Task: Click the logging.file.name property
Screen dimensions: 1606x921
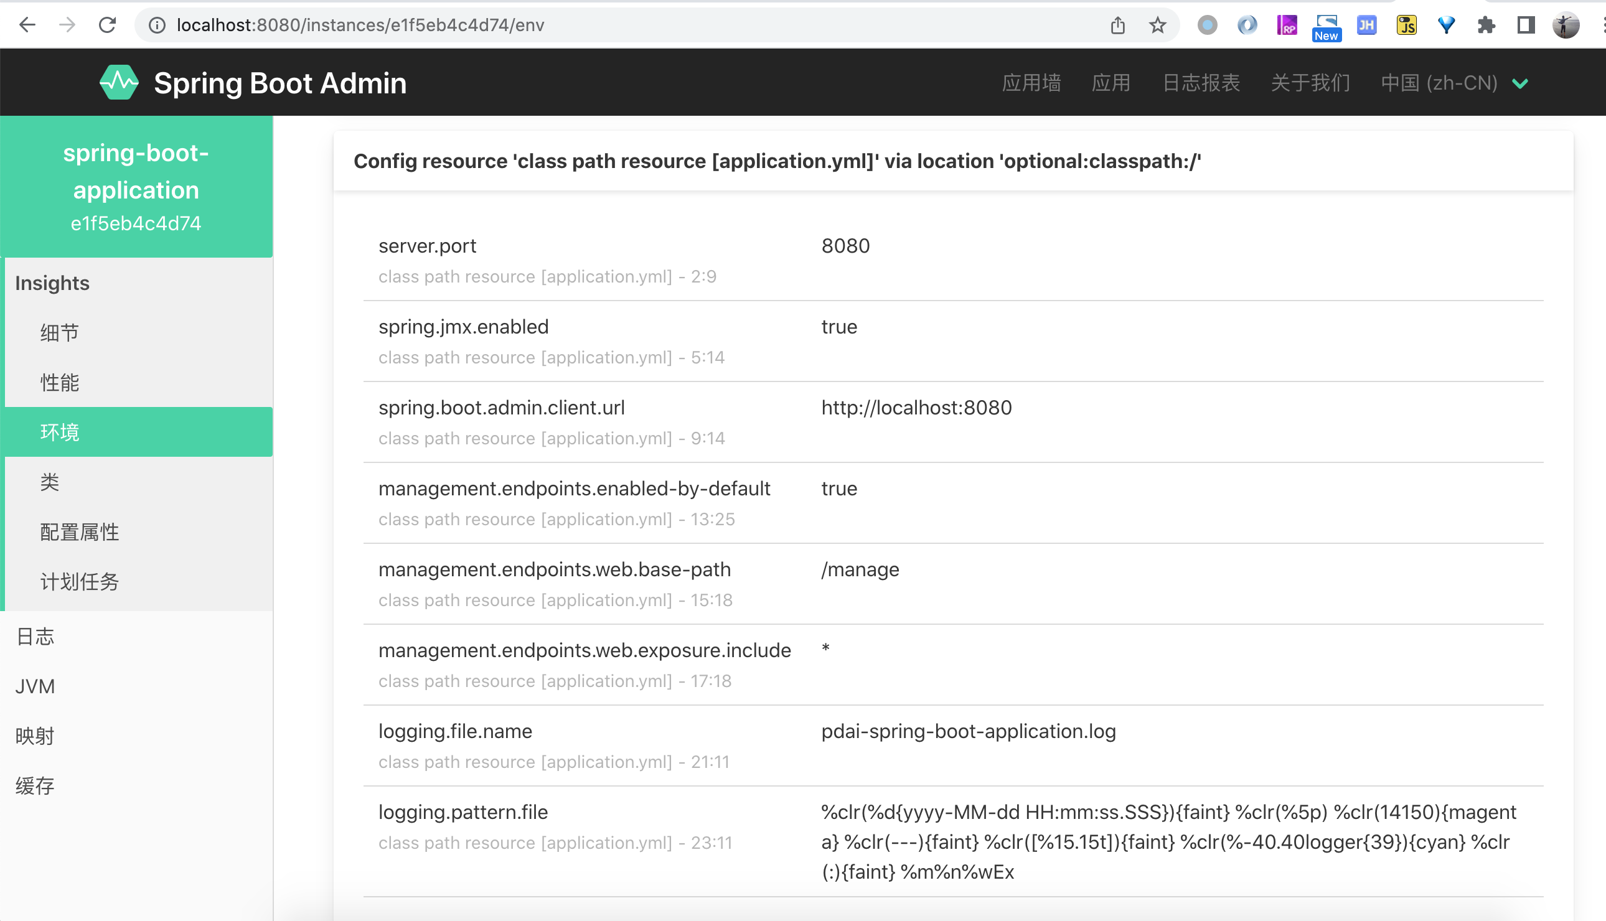Action: click(x=456, y=732)
